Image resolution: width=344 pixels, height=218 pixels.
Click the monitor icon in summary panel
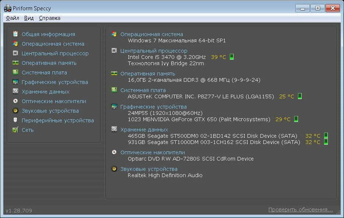114,106
